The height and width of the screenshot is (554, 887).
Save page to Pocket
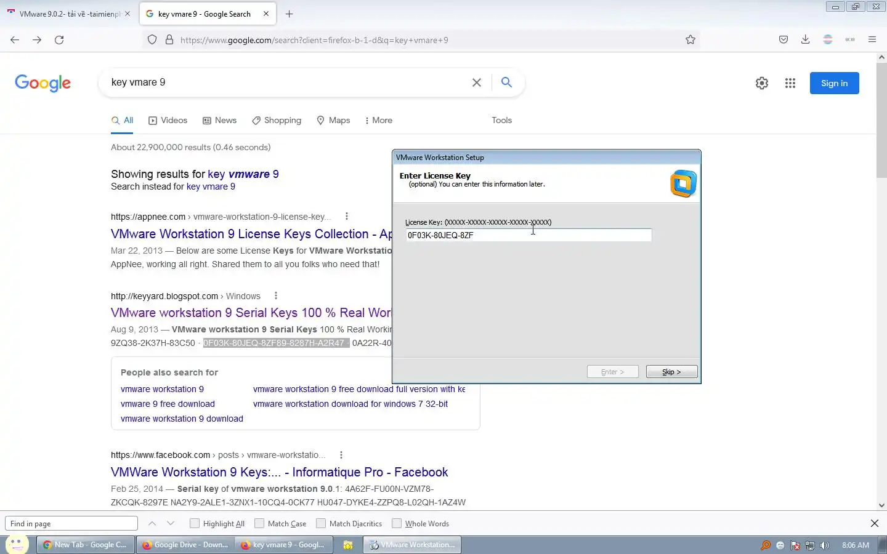tap(784, 40)
